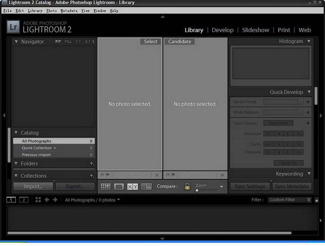Viewport: 325px width, 246px height.
Task: Collapse the Histogram panel
Action: pyautogui.click(x=309, y=41)
